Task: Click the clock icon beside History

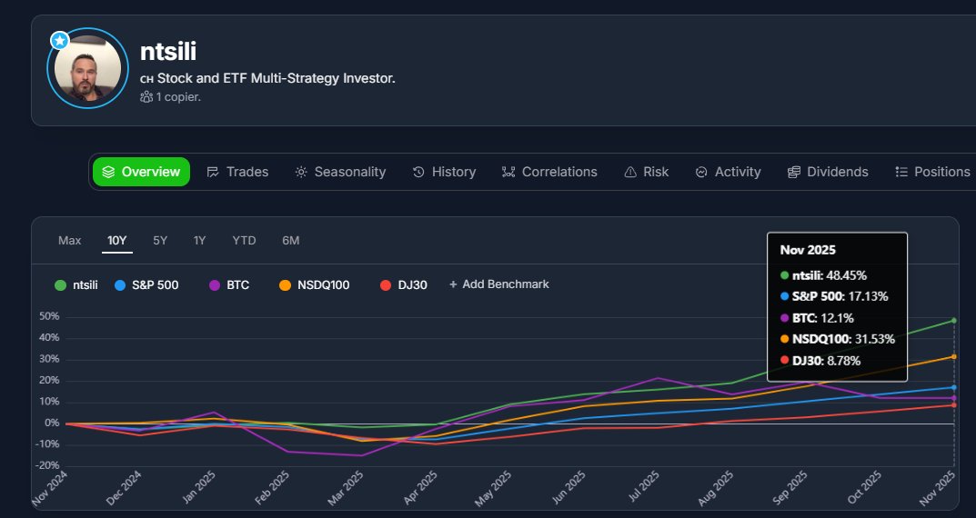Action: pos(419,173)
